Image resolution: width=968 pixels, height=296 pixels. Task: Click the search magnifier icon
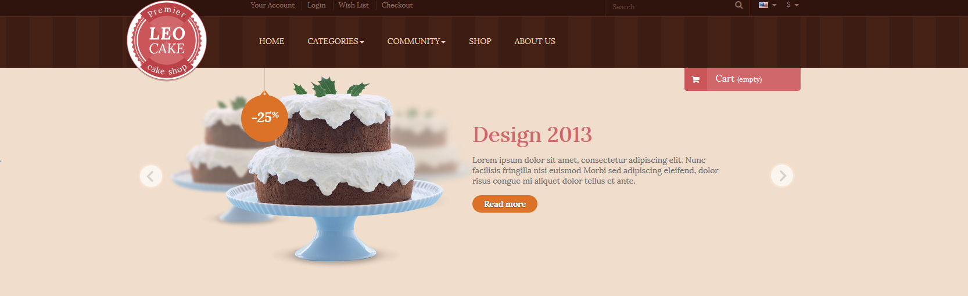pyautogui.click(x=738, y=5)
